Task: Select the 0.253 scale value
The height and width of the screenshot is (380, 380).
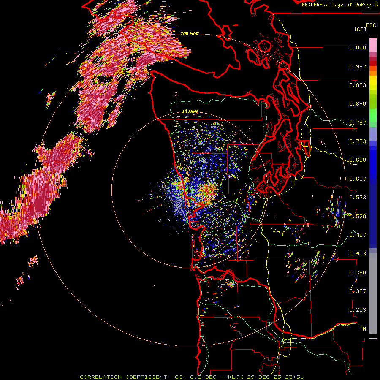Action: tap(358, 310)
